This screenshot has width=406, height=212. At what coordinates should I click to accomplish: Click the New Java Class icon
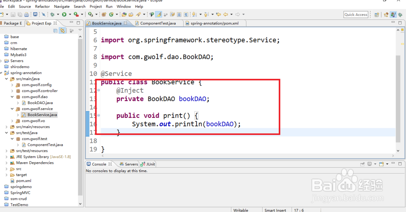pyautogui.click(x=111, y=15)
